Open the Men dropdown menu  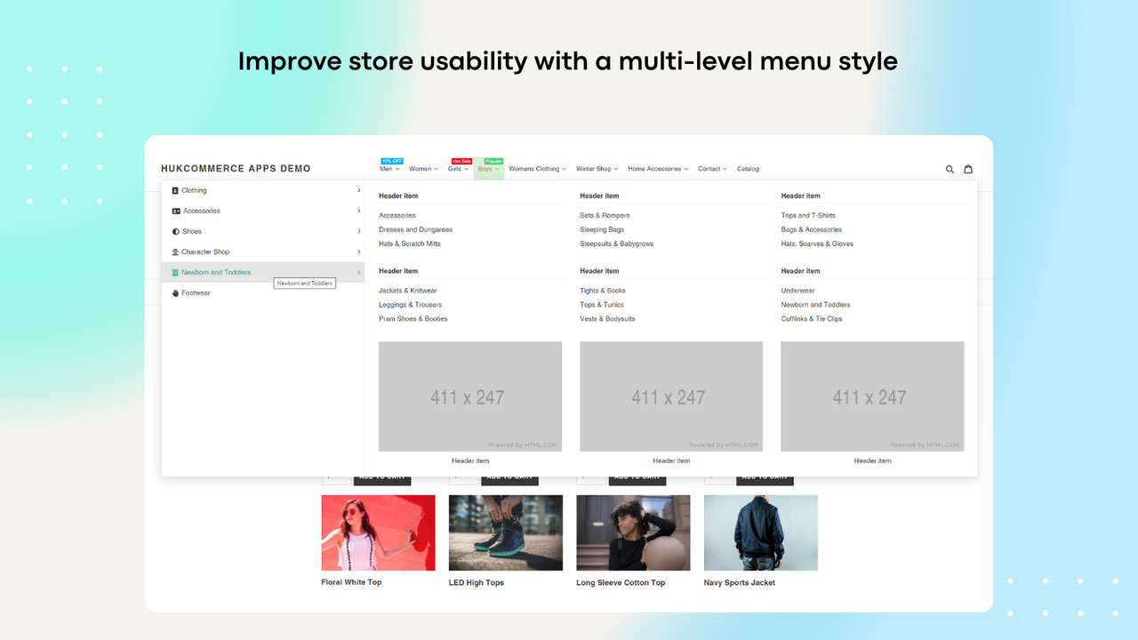click(x=389, y=169)
